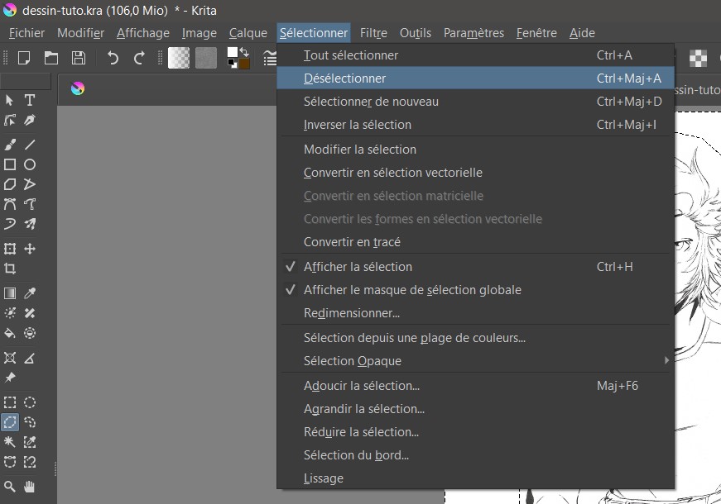721x504 pixels.
Task: Create a new document from toolbar
Action: [x=24, y=59]
